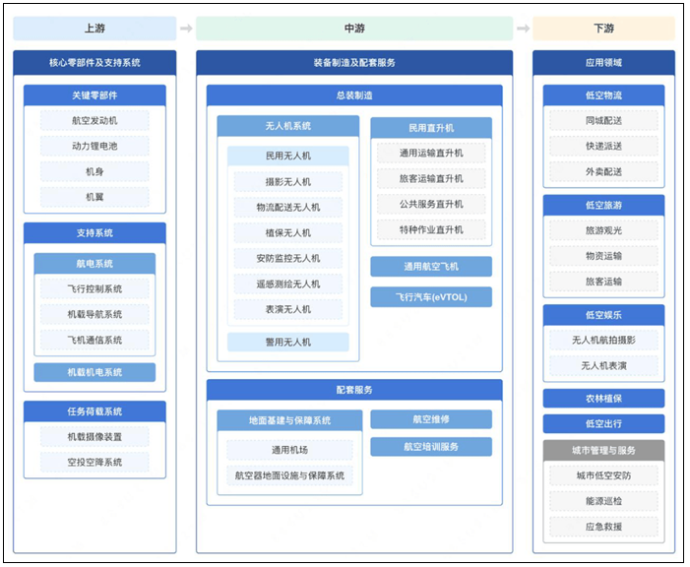The width and height of the screenshot is (690, 567).
Task: Select 装备制造及配套服务 title
Action: point(354,63)
